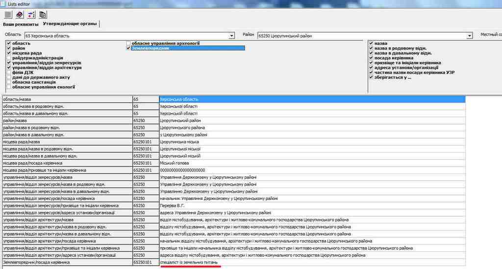502x269 pixels.
Task: Enable the райдержадміністрація checkbox
Action: [x=9, y=58]
